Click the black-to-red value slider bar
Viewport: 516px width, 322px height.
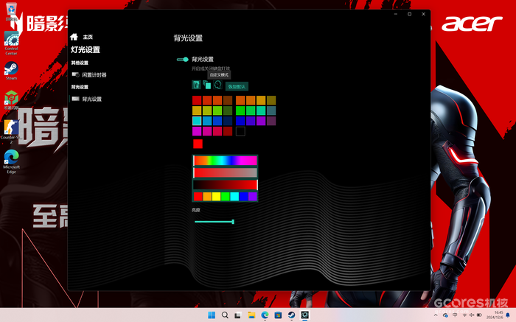(225, 185)
